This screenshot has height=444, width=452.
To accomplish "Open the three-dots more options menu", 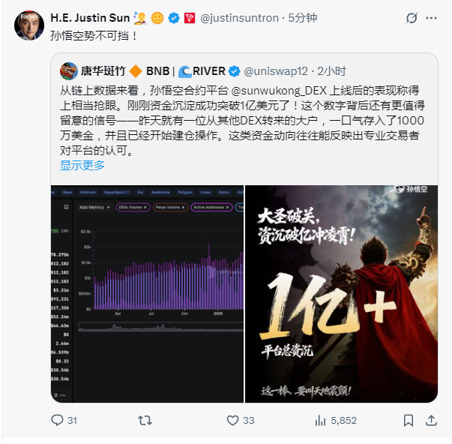I will (x=431, y=18).
